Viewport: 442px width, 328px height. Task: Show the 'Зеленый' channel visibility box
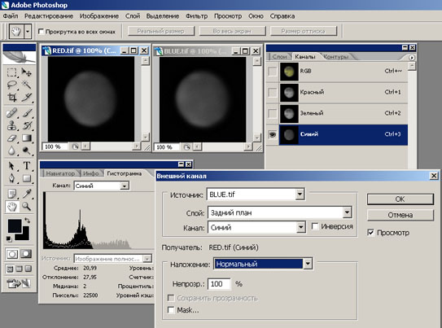click(273, 114)
